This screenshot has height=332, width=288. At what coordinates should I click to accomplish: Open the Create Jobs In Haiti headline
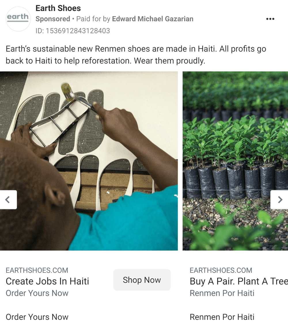pyautogui.click(x=48, y=281)
